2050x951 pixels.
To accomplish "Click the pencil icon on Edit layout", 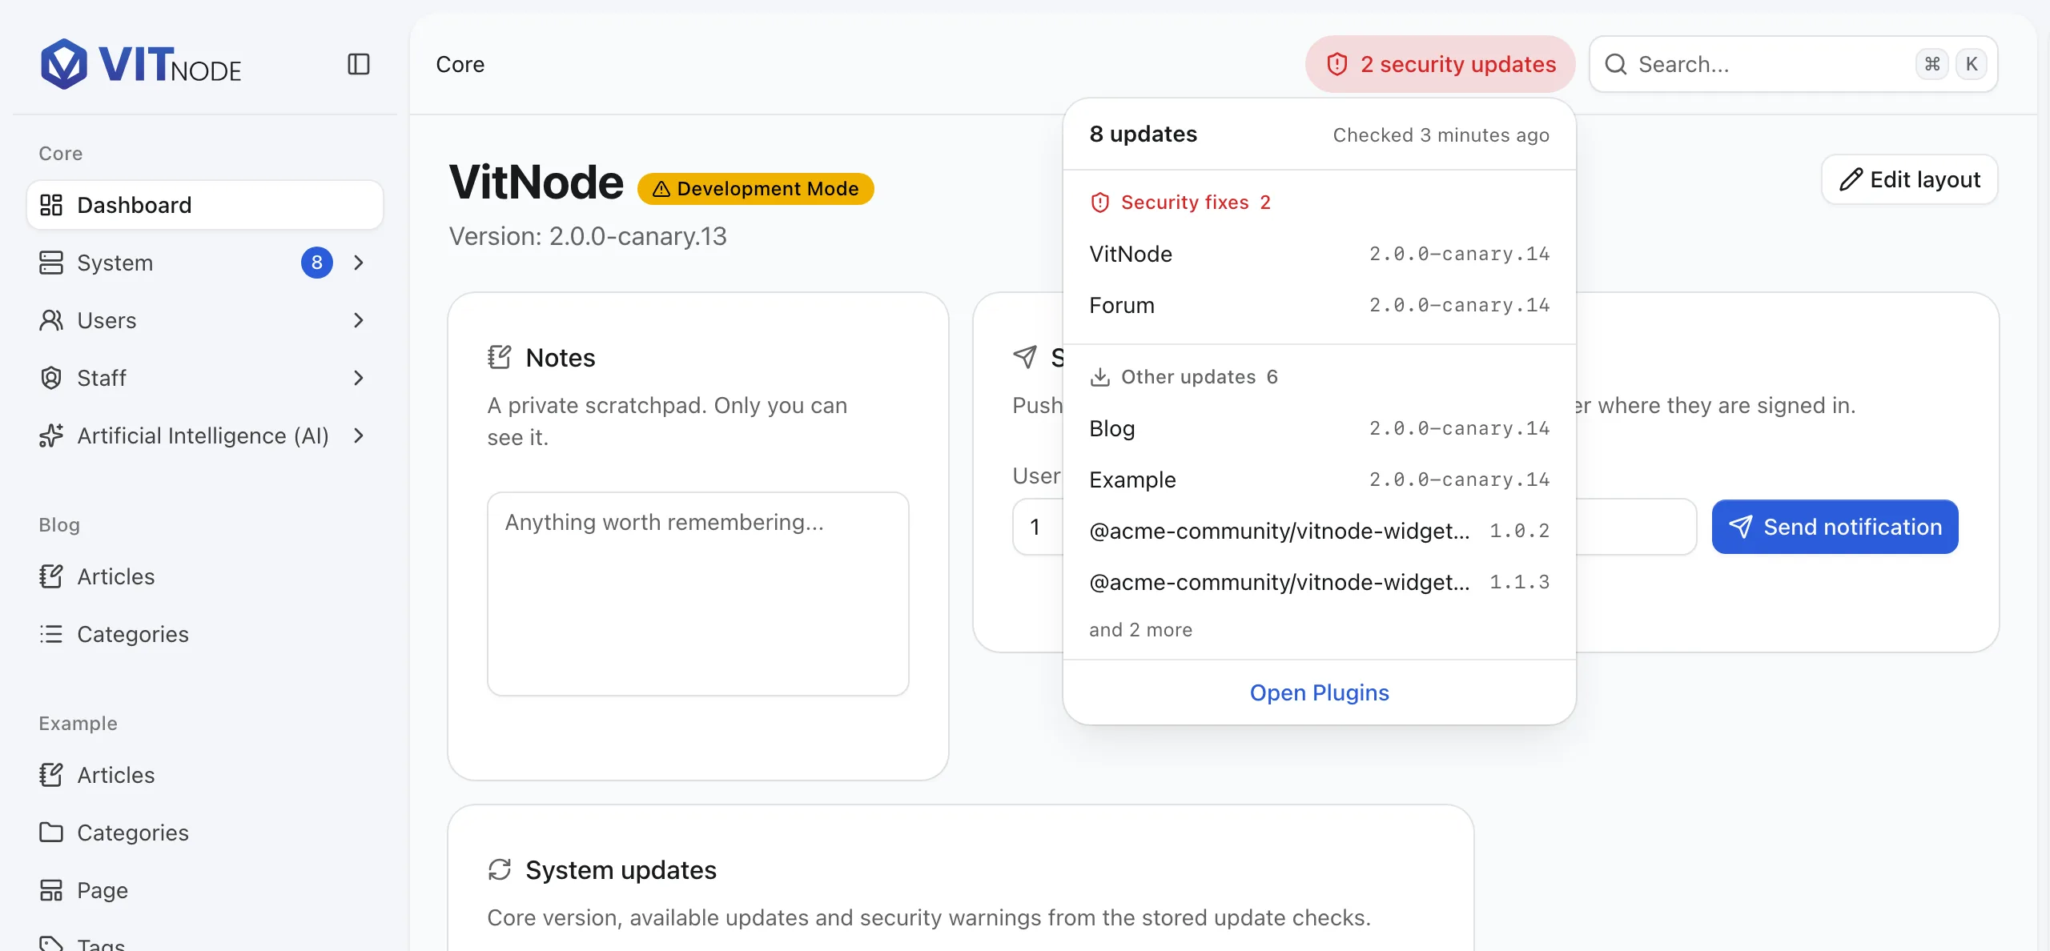I will coord(1851,179).
